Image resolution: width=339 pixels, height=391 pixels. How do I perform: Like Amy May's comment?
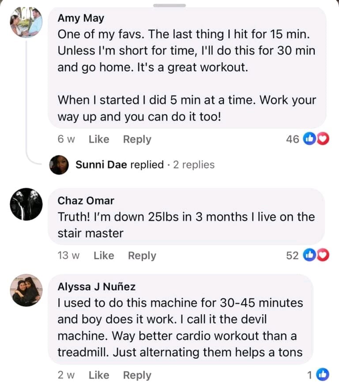click(98, 139)
